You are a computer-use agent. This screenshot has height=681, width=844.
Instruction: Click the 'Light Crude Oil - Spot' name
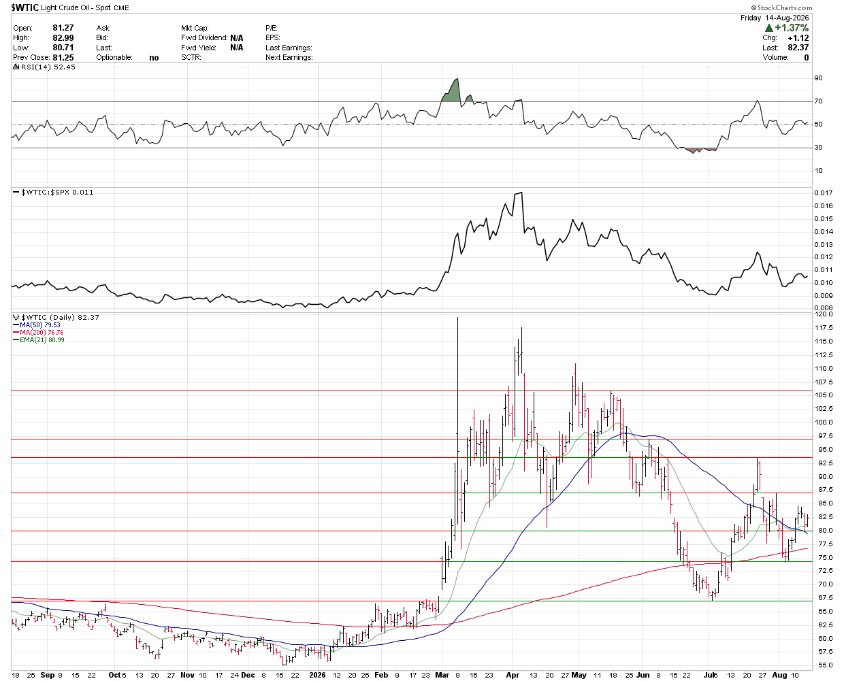76,7
